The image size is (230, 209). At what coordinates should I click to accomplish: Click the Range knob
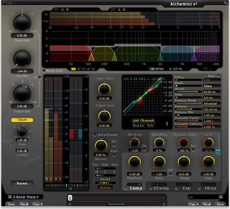184,162
